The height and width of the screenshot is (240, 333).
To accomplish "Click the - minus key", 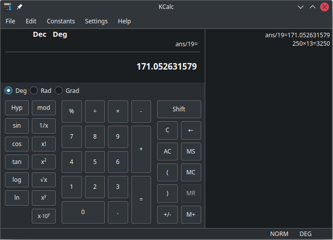I will pos(141,111).
